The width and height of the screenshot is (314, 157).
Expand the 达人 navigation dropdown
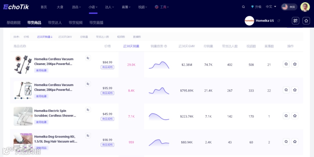pos(110,7)
